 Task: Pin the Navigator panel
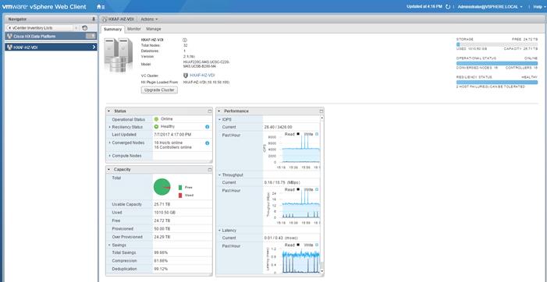[x=94, y=19]
